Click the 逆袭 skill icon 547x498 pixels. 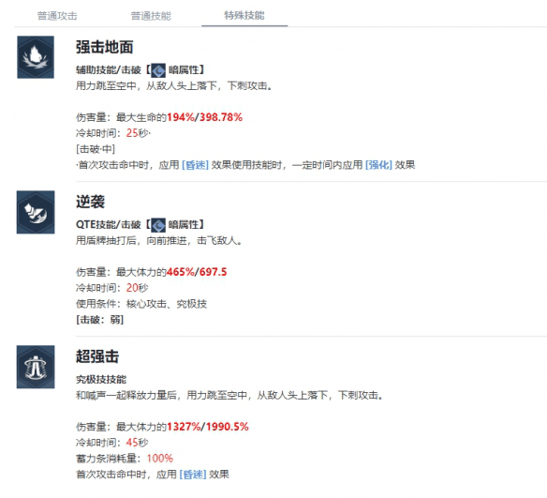36,212
